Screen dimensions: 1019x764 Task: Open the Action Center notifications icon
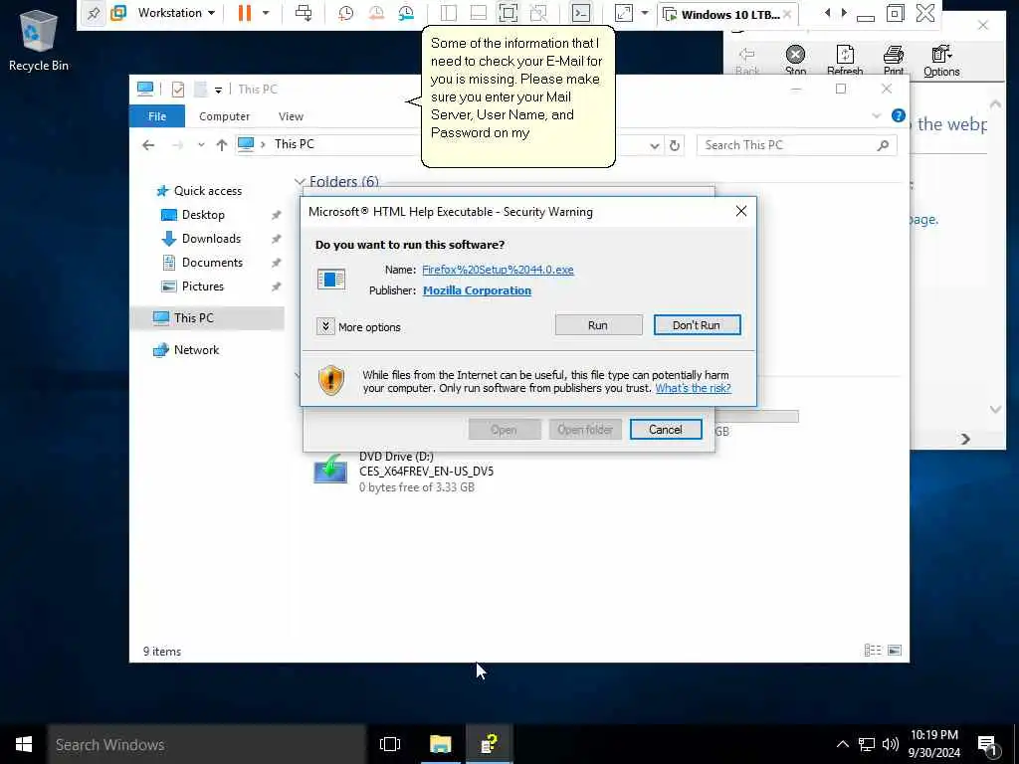pos(988,745)
